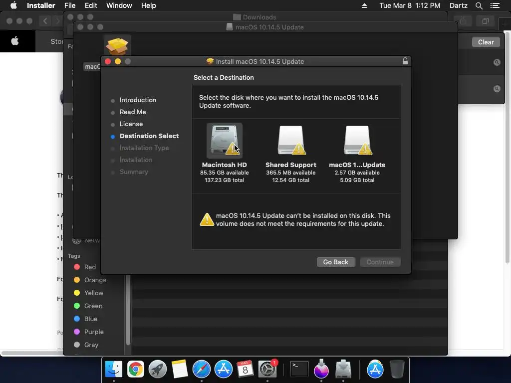The image size is (511, 383).
Task: Open the File menu
Action: click(70, 5)
